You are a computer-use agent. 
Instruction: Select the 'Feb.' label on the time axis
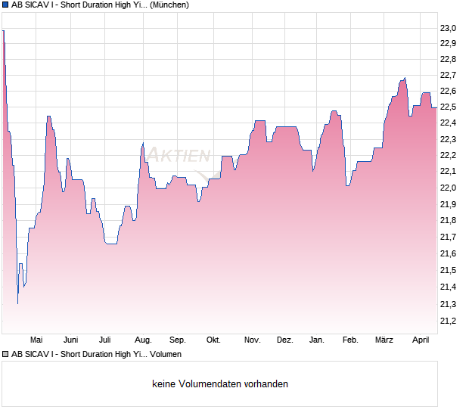click(x=350, y=340)
